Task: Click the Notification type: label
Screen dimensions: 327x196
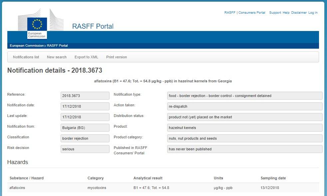Action: (128, 94)
